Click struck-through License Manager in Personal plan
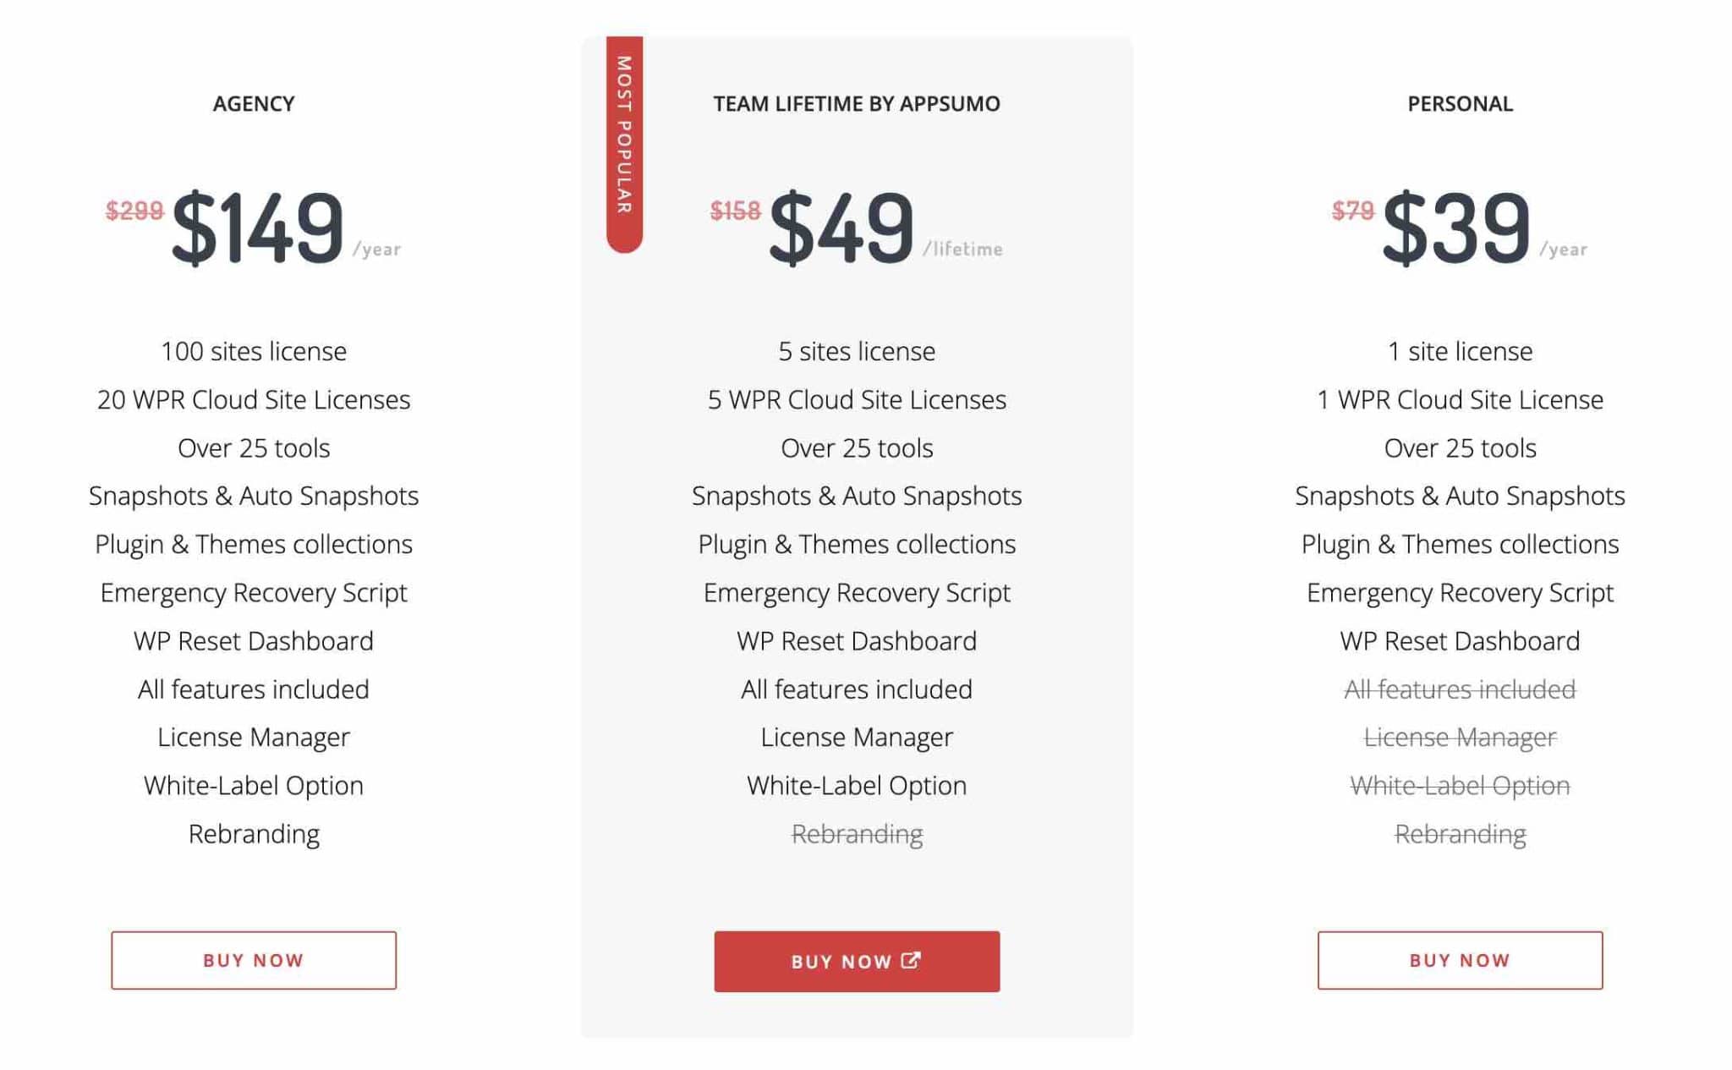This screenshot has height=1070, width=1732. pyautogui.click(x=1460, y=738)
